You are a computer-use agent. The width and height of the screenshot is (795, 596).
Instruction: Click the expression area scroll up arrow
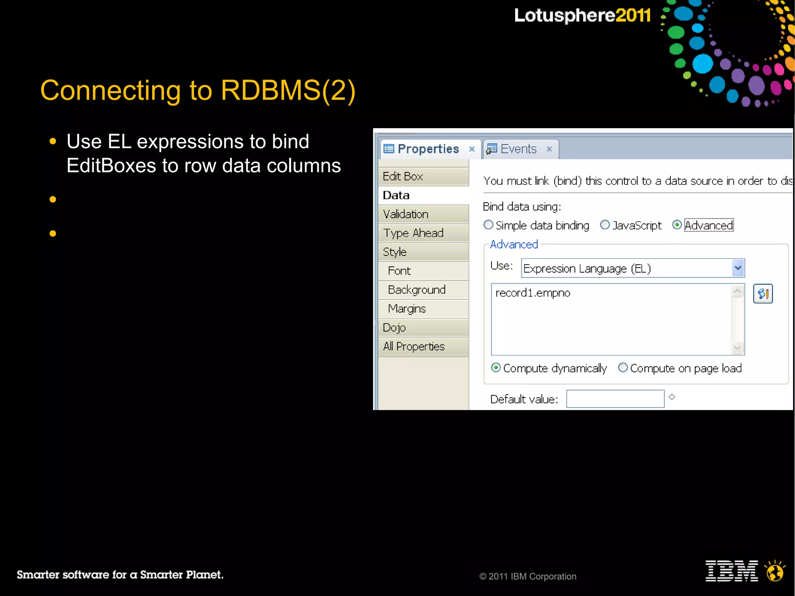pyautogui.click(x=738, y=291)
